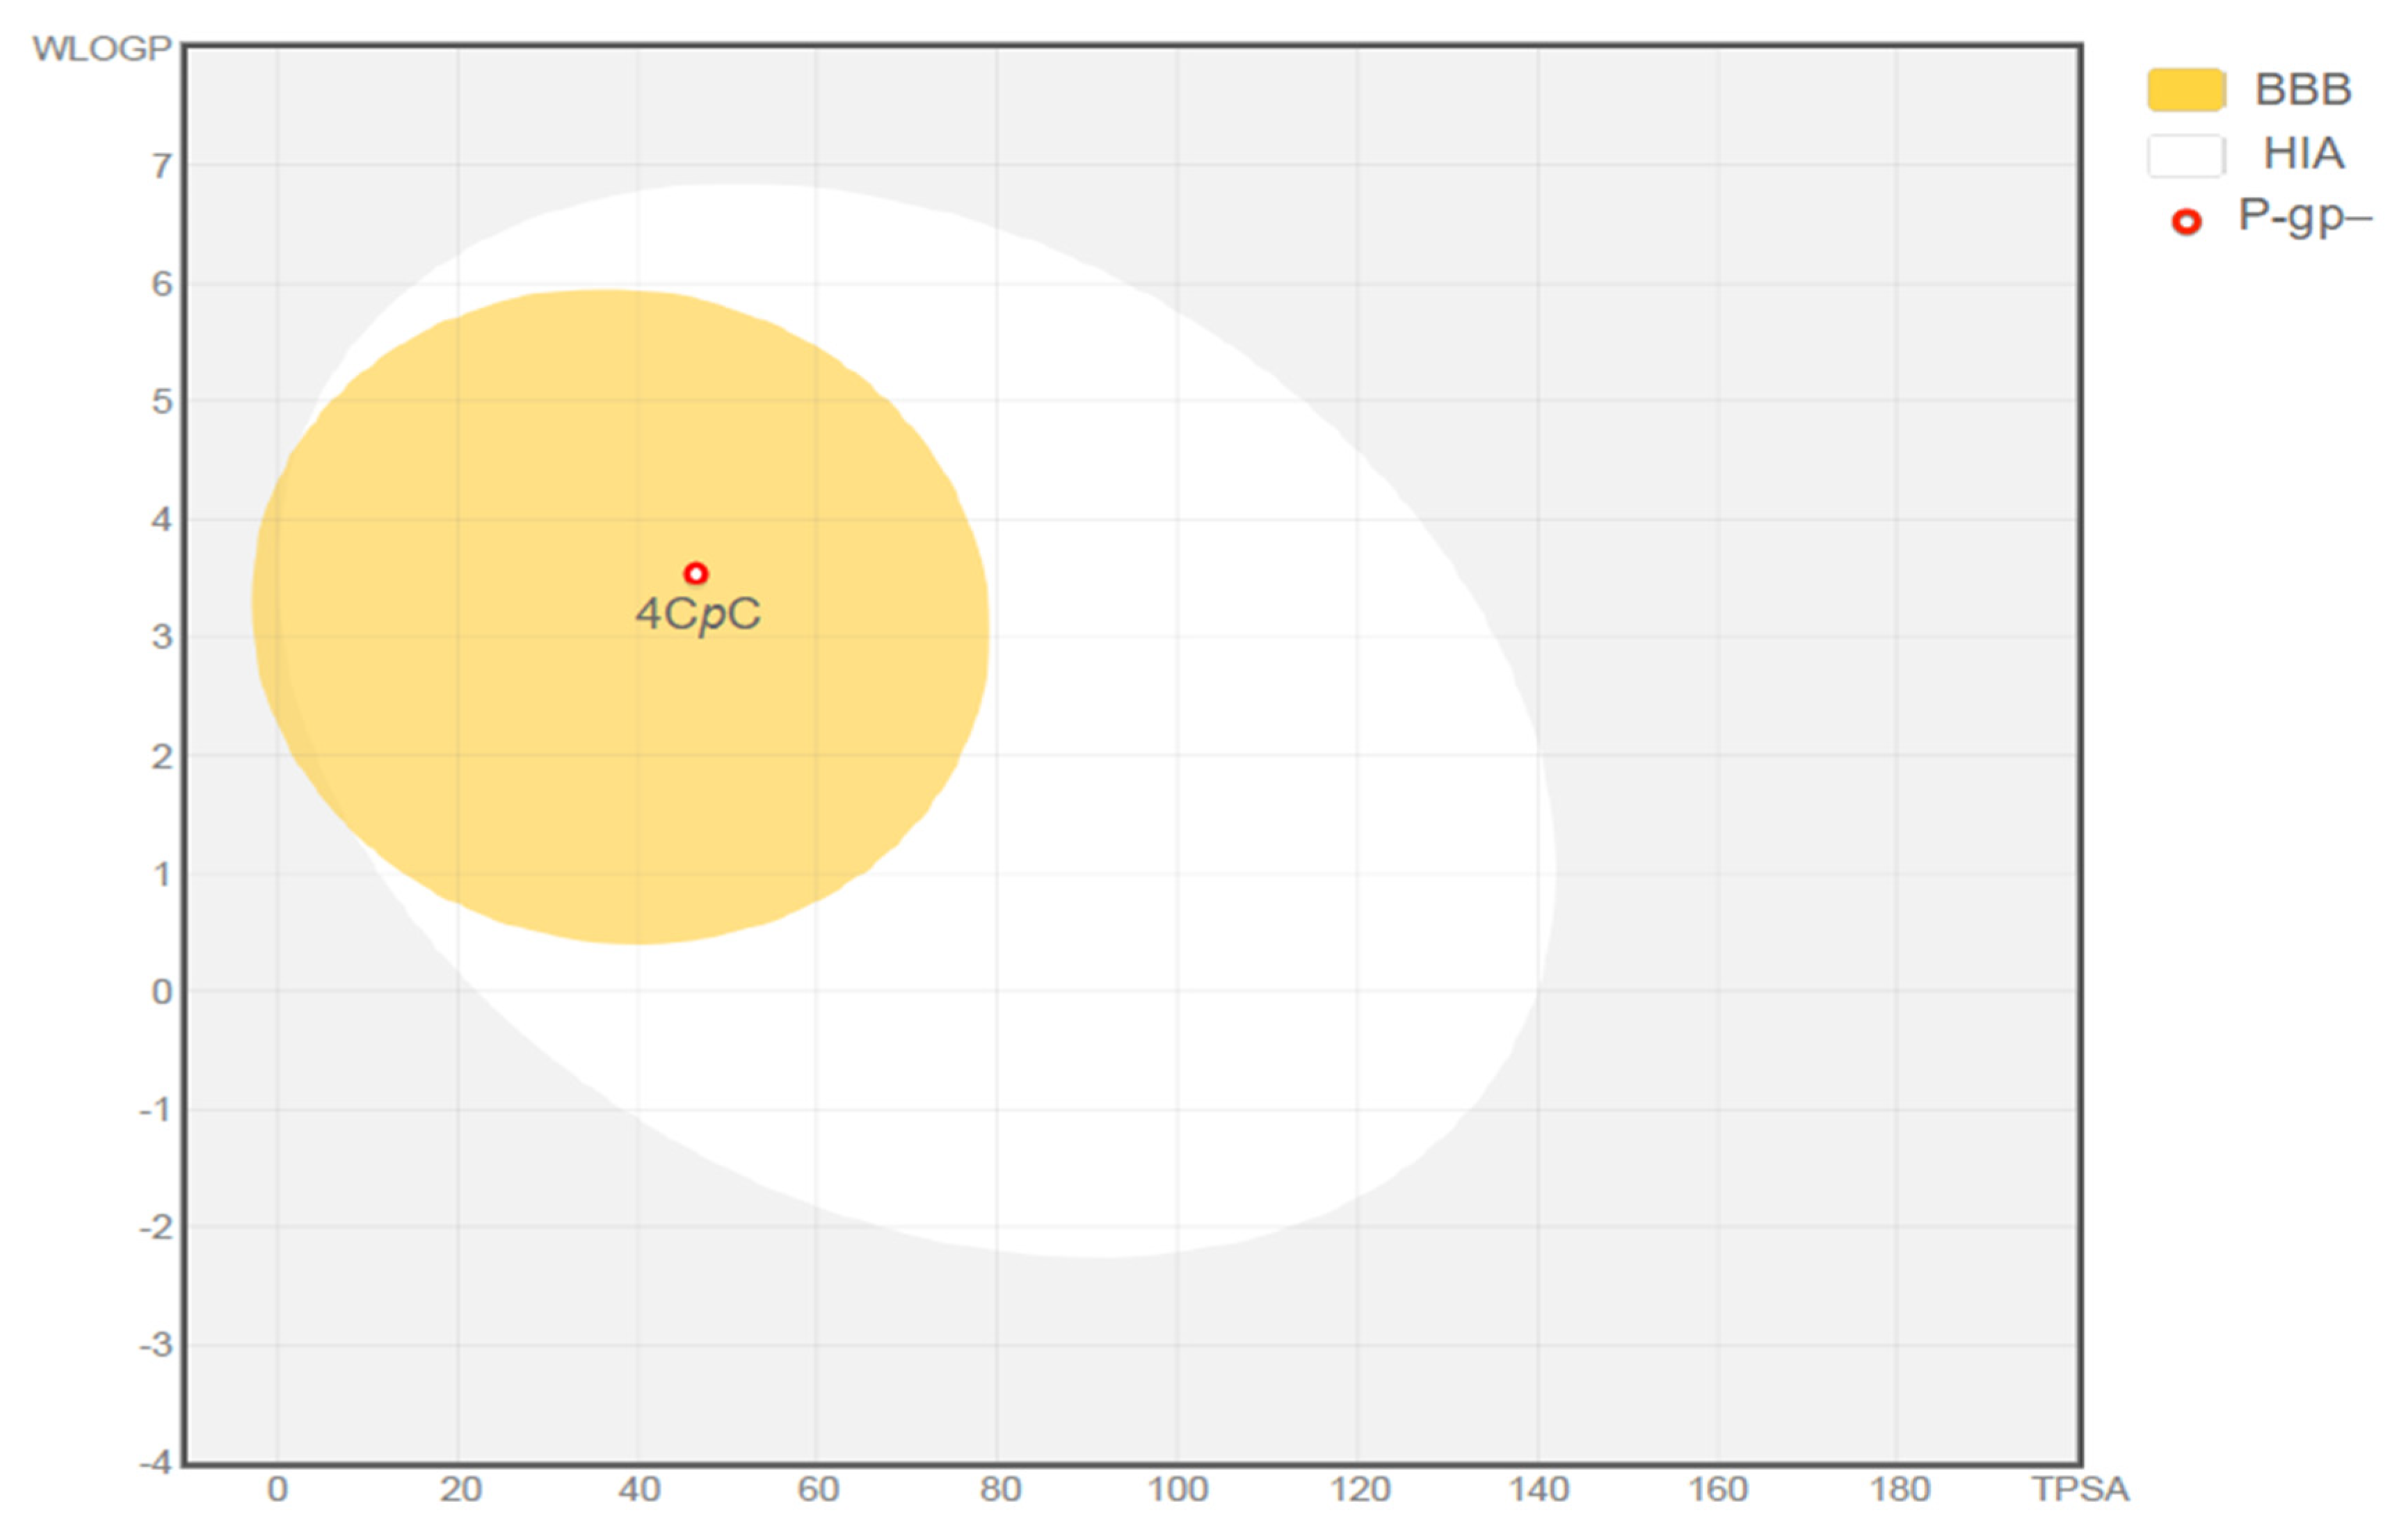Click the red 4CpC data point marker
Image resolution: width=2408 pixels, height=1525 pixels.
tap(696, 573)
